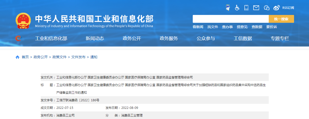Select the 要投诉 quick link
309x119 pixels.
[272, 27]
